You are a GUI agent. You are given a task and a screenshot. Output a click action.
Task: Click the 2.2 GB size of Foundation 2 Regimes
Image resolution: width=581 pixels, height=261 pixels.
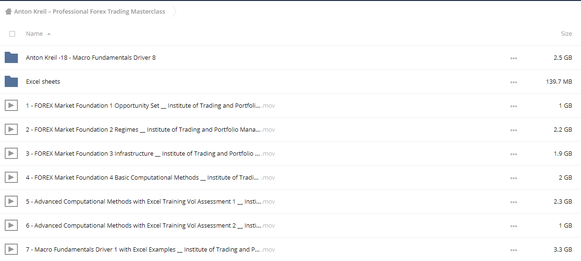(563, 130)
